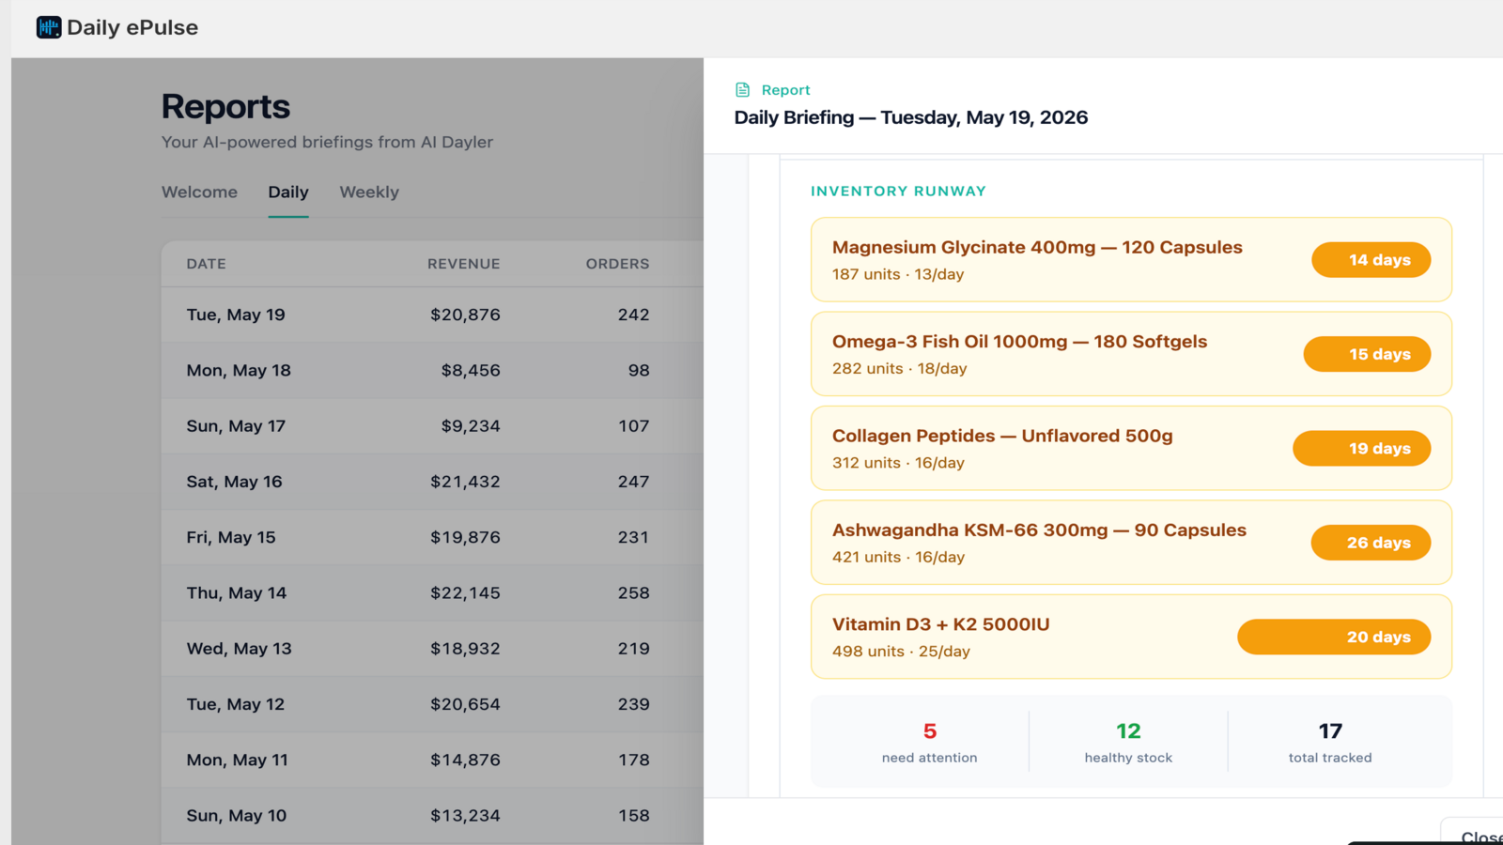Click the INVENTORY RUNWAY section heading
1503x845 pixels.
pyautogui.click(x=898, y=192)
